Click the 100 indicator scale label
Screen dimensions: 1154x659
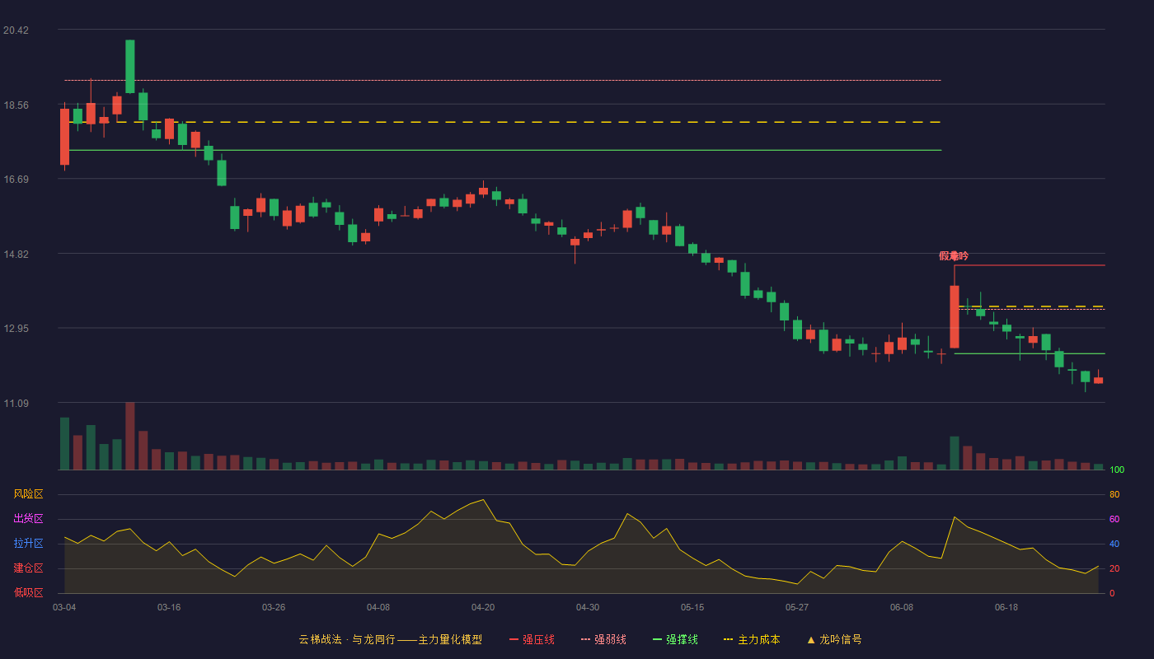pyautogui.click(x=1117, y=470)
